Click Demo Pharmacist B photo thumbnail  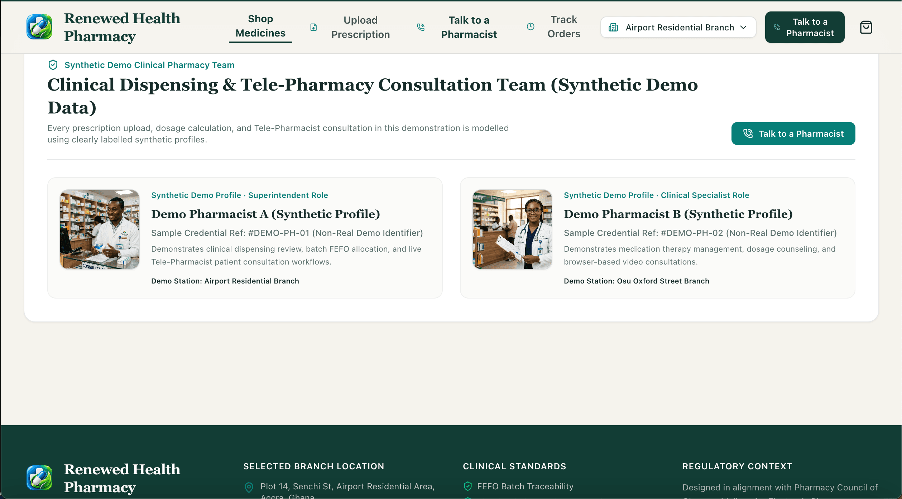point(512,229)
